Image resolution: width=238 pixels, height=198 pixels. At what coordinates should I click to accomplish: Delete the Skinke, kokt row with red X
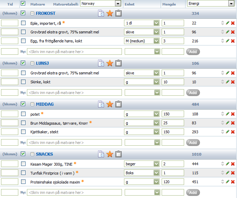233,82
